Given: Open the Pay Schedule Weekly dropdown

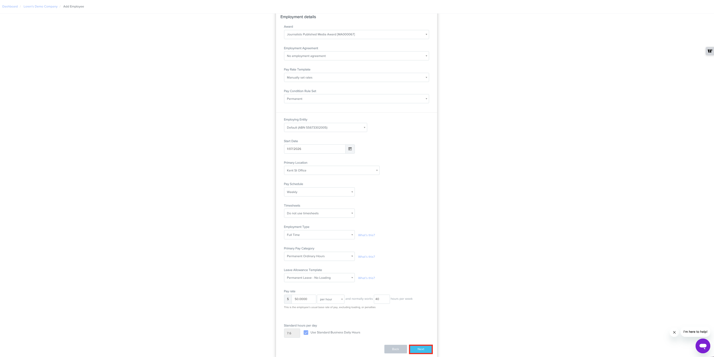Looking at the screenshot, I should click(x=319, y=192).
